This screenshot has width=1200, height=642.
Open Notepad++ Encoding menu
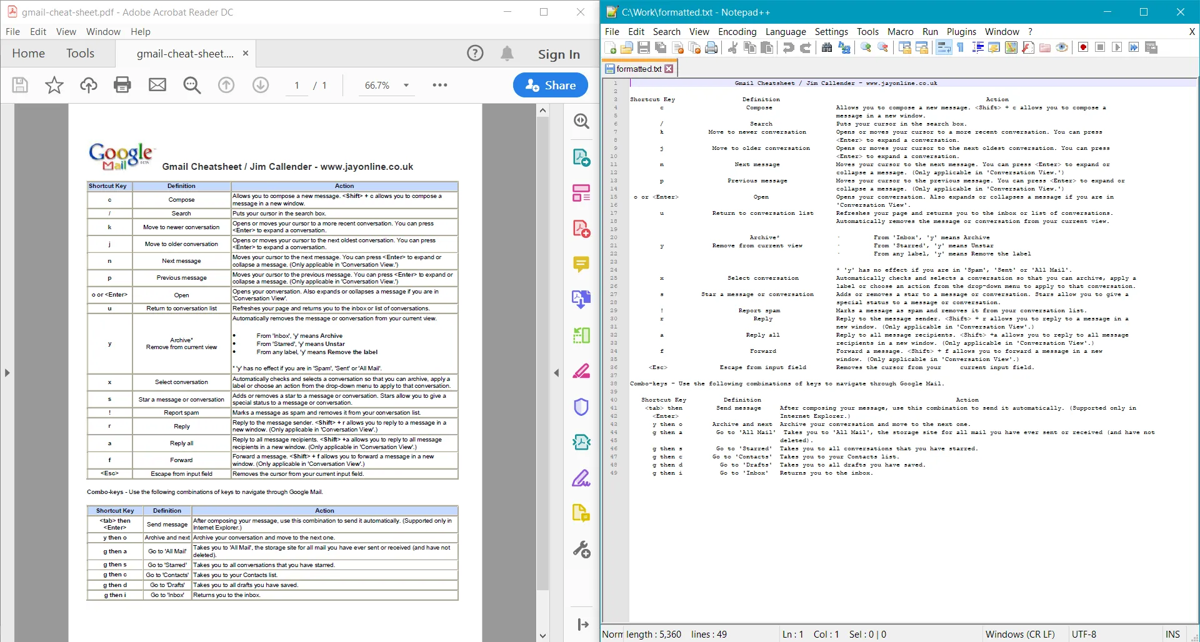tap(737, 32)
